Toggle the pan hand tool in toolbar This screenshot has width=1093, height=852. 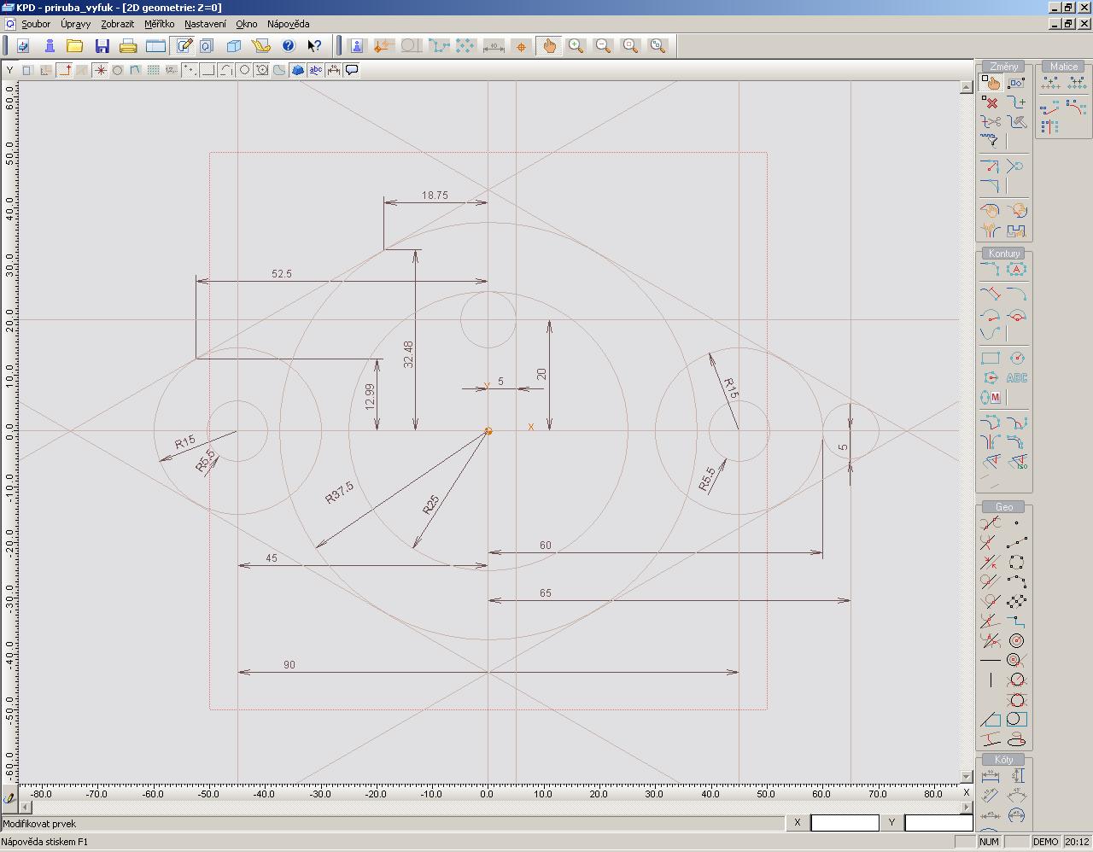pyautogui.click(x=549, y=46)
